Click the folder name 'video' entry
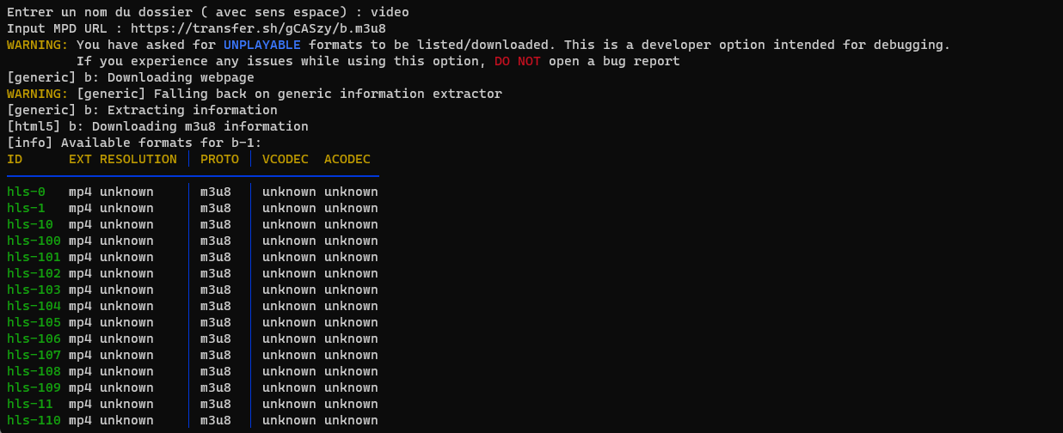Screen dimensions: 1063x433 [390, 12]
